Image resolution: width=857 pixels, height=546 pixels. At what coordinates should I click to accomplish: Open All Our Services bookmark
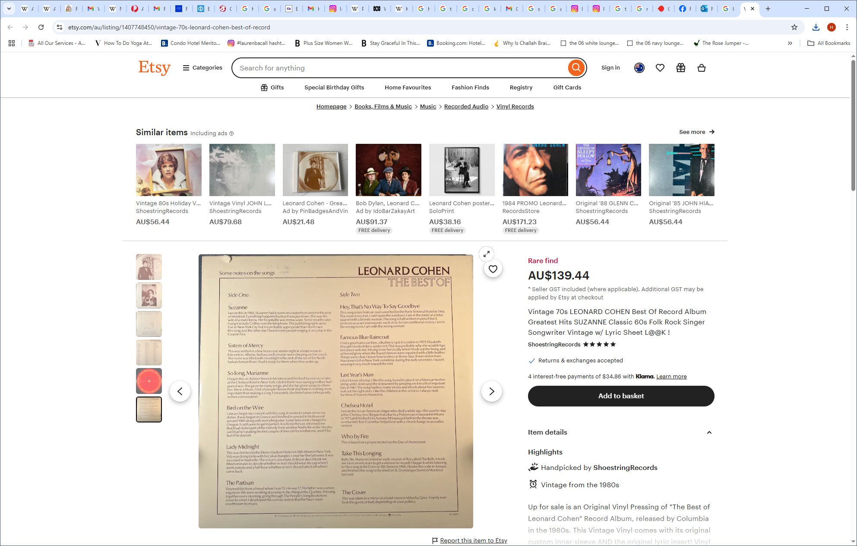[x=57, y=43]
